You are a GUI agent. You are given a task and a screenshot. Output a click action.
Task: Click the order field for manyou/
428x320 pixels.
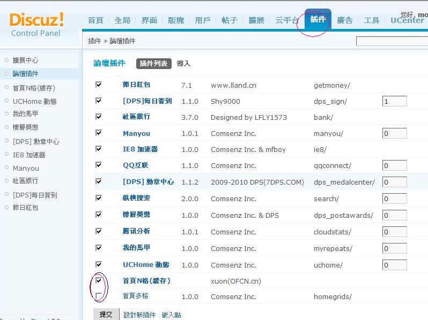(394, 133)
